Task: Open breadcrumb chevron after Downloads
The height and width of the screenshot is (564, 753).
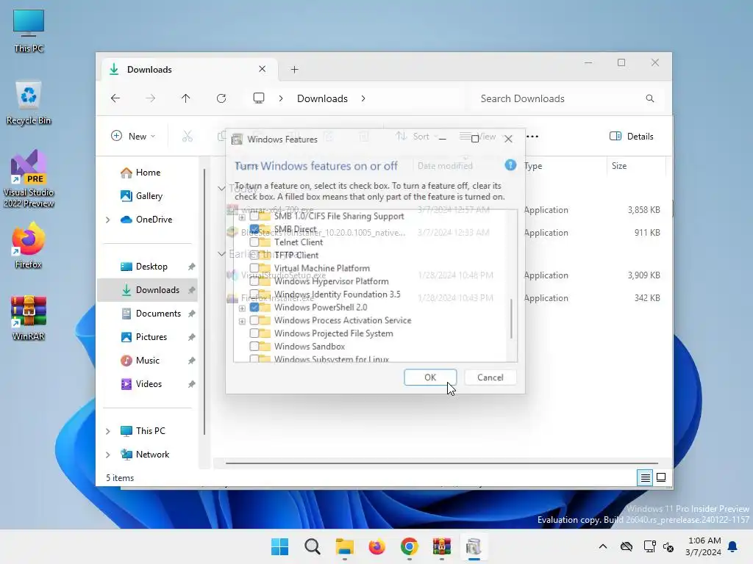Action: pos(363,98)
